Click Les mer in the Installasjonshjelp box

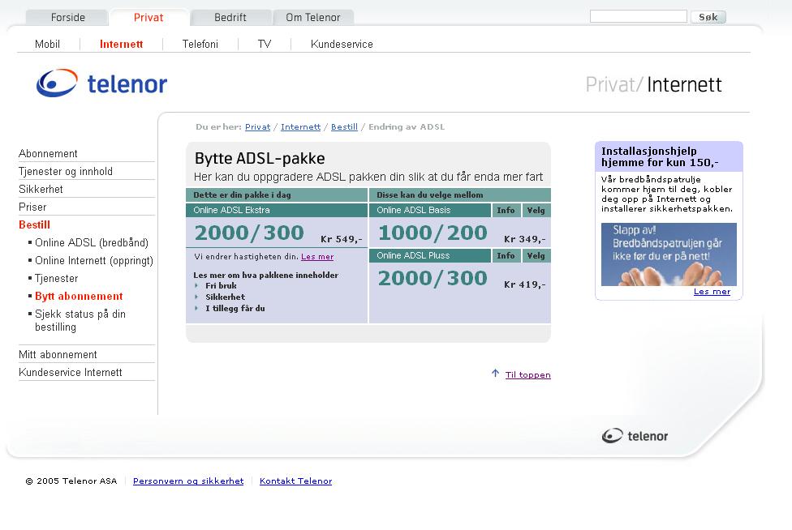(x=712, y=292)
